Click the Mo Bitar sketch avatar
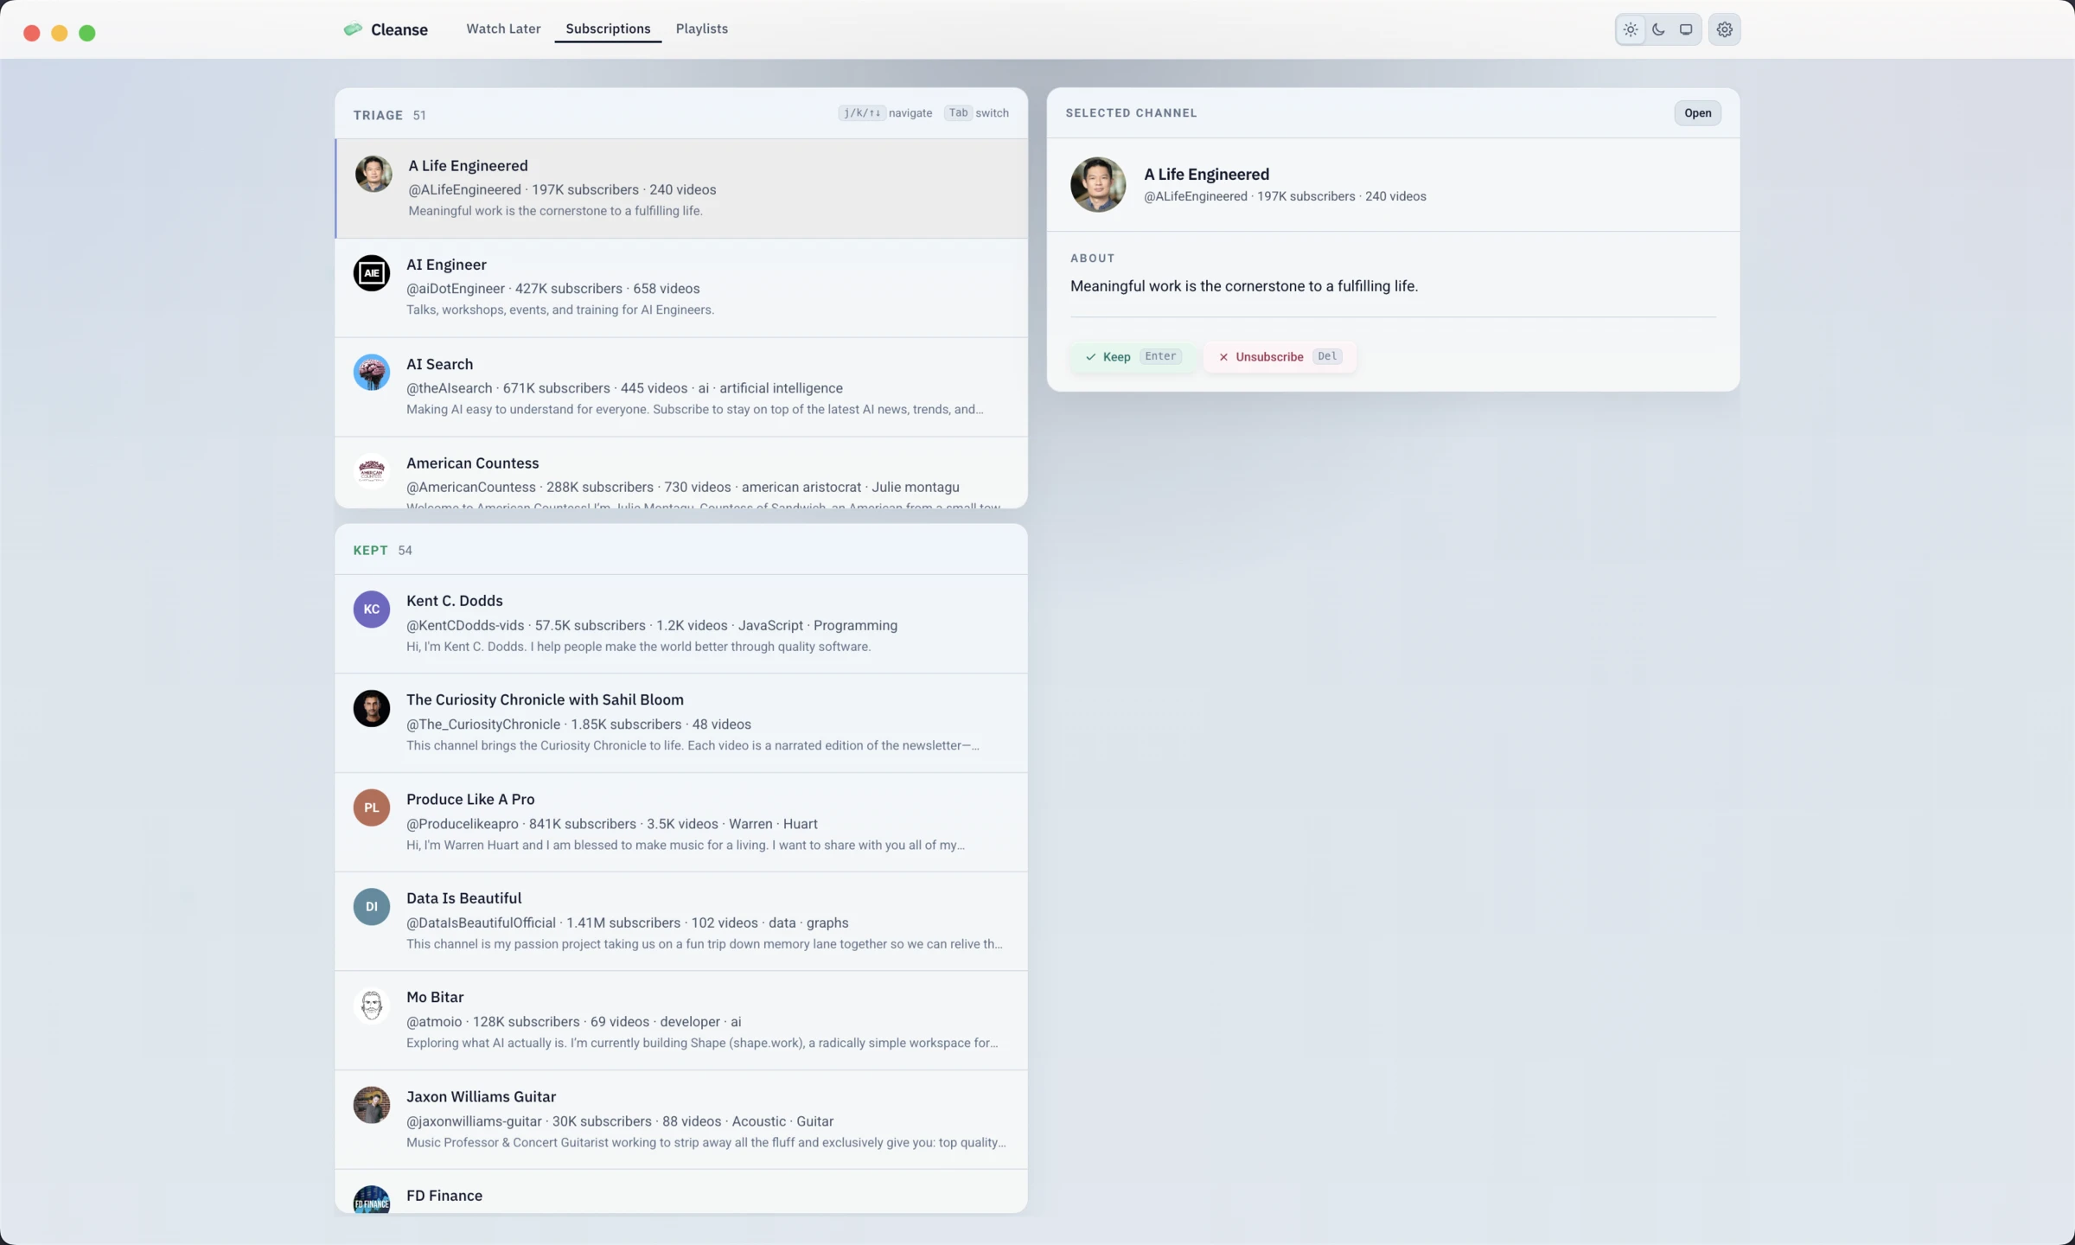The height and width of the screenshot is (1245, 2075). (x=372, y=1006)
